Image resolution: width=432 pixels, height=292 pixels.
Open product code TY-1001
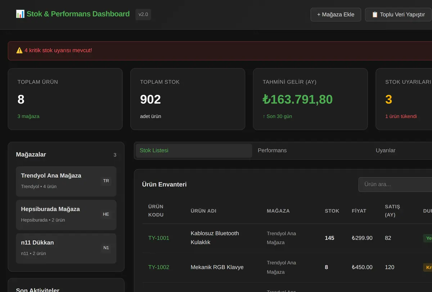pos(159,238)
